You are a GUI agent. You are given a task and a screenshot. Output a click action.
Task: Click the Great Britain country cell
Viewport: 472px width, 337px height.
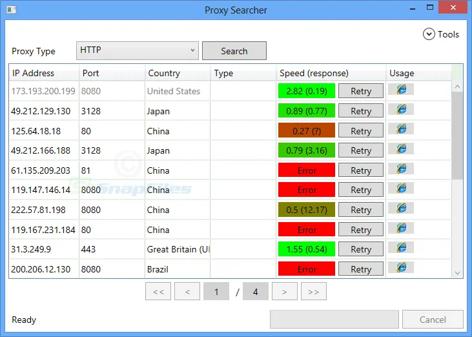click(x=178, y=249)
